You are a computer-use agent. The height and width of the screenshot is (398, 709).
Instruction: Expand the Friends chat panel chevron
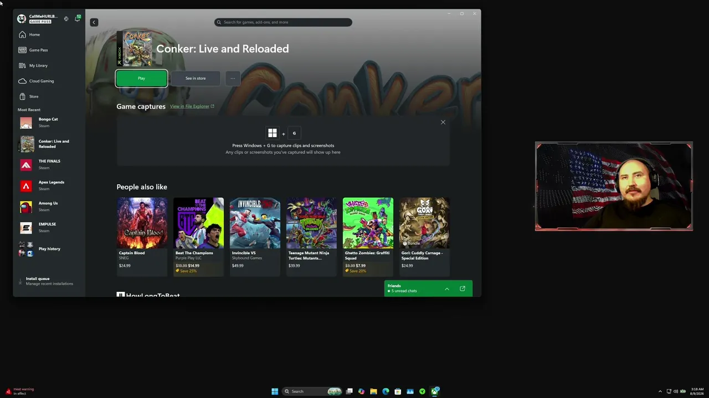tap(447, 289)
